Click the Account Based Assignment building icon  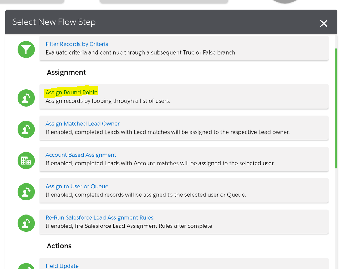tap(26, 161)
